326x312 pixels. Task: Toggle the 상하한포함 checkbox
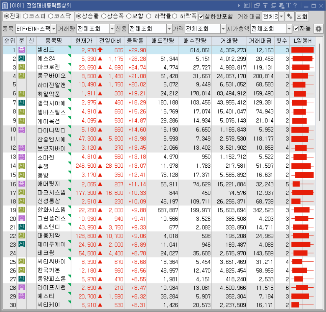[x=201, y=17]
